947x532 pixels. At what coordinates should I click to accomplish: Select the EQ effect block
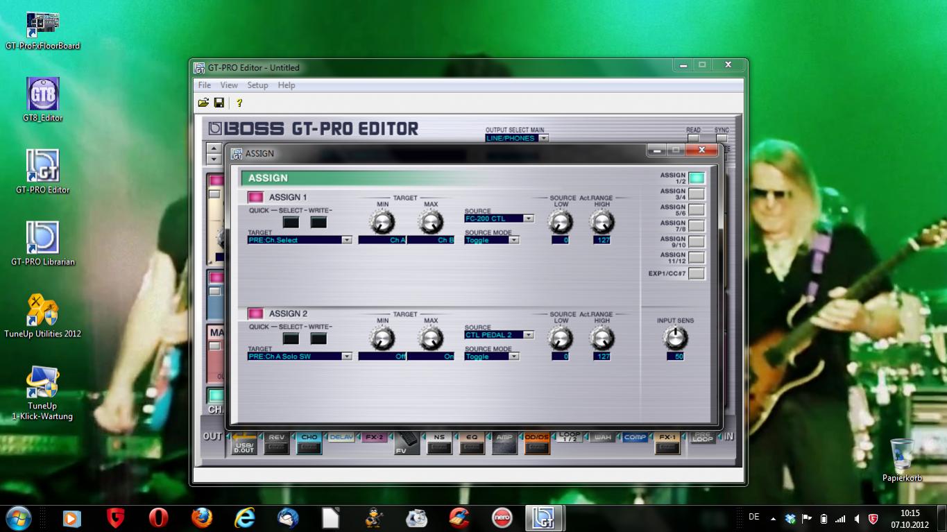point(472,443)
